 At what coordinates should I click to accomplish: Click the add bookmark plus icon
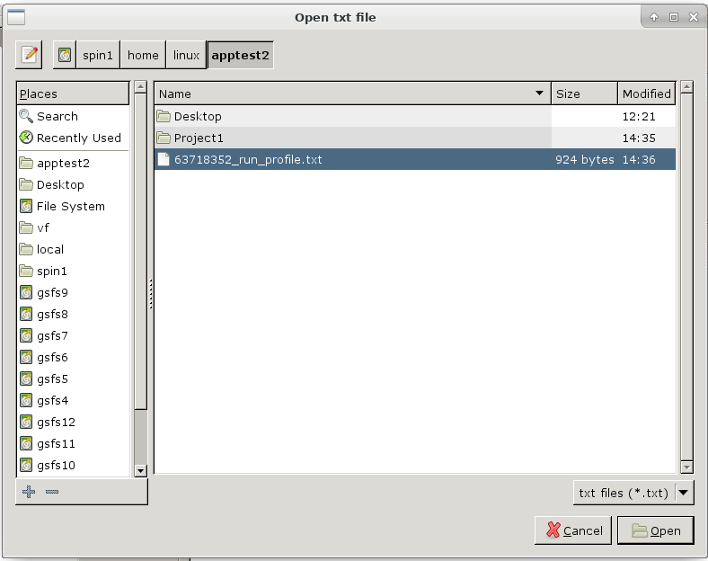tap(29, 492)
